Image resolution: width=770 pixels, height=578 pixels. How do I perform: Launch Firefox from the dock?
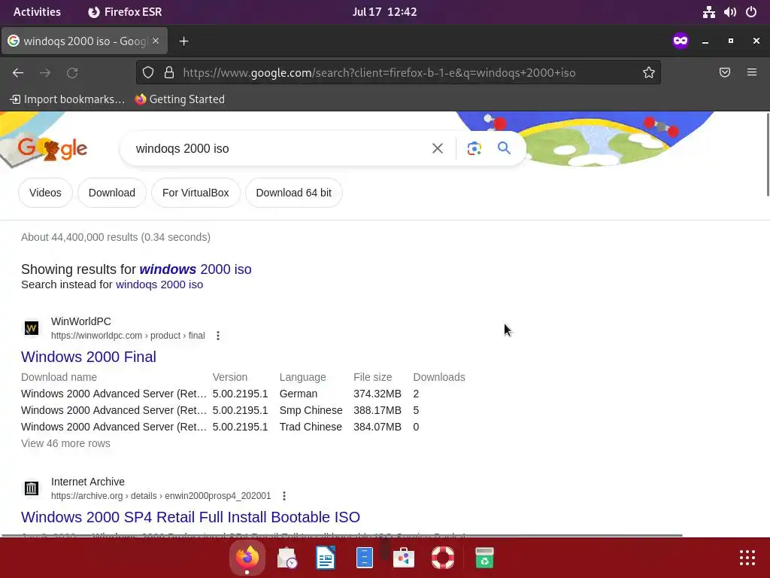(x=247, y=558)
